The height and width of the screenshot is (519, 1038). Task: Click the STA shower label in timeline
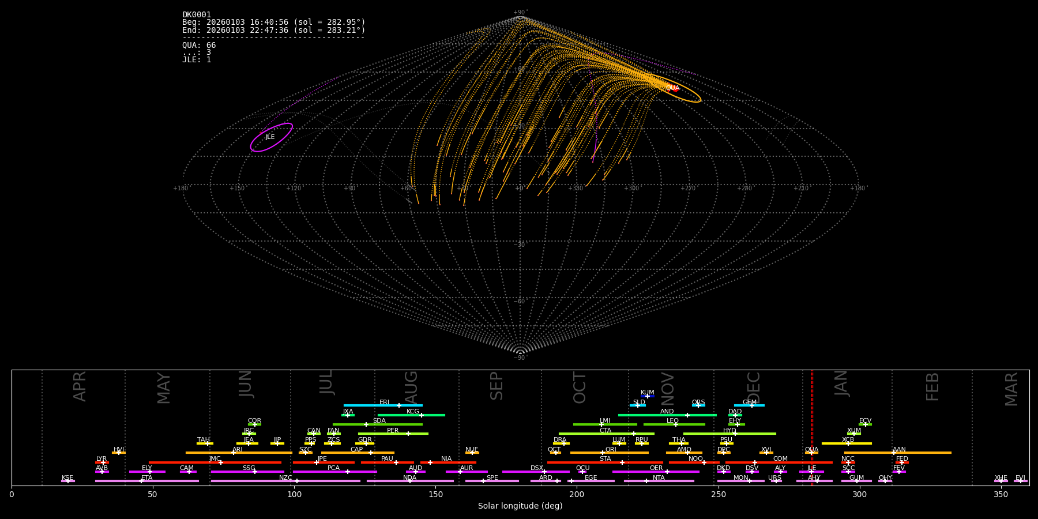coord(605,459)
